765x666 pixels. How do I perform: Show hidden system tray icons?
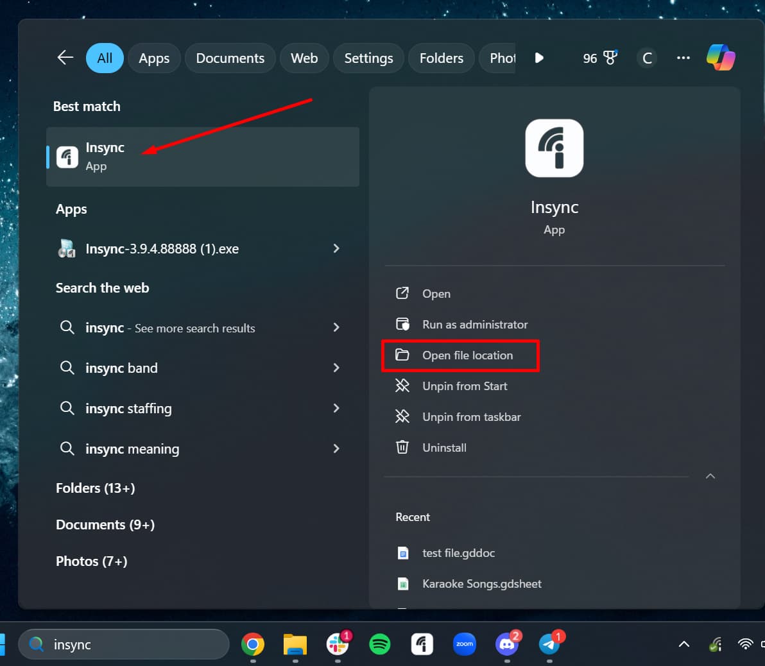tap(684, 645)
